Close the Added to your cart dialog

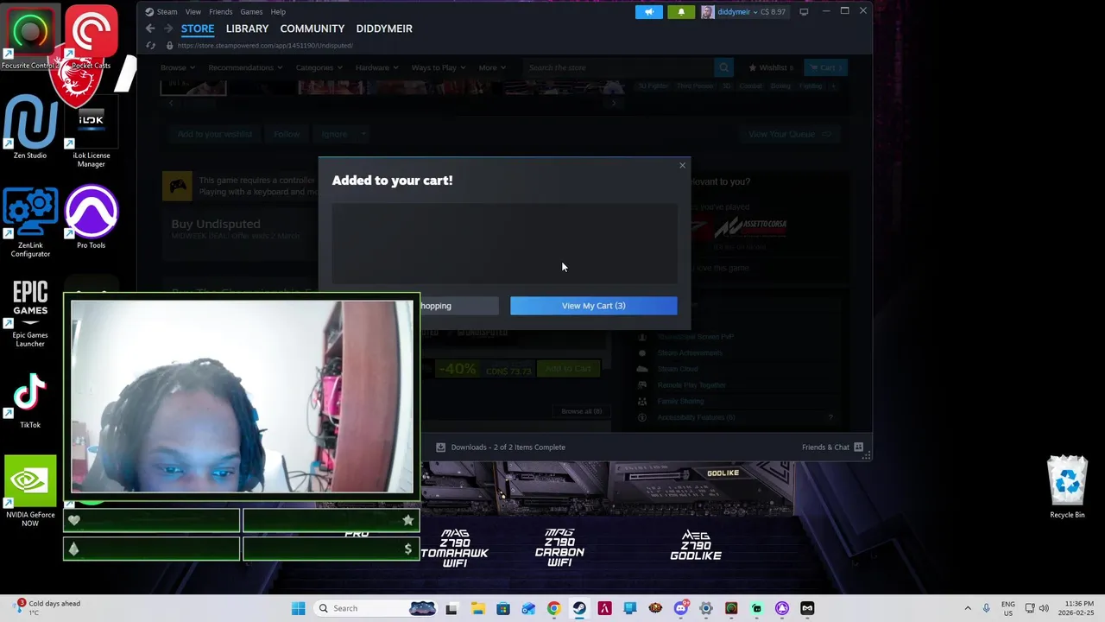click(x=682, y=165)
